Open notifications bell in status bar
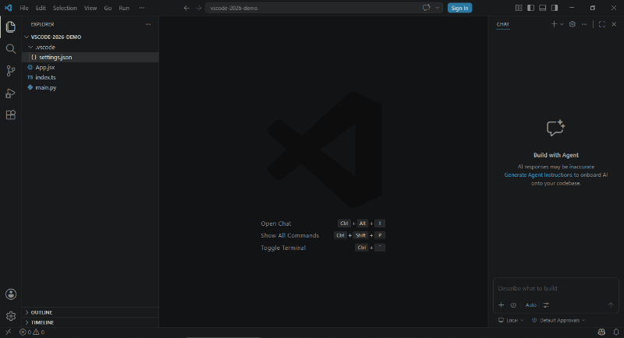 (616, 332)
